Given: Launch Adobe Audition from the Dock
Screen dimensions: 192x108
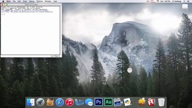Looking at the screenshot, I should point(108,102).
